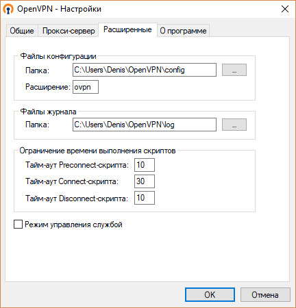The image size is (296, 308).
Task: Focus the ovpn extension field
Action: point(86,87)
